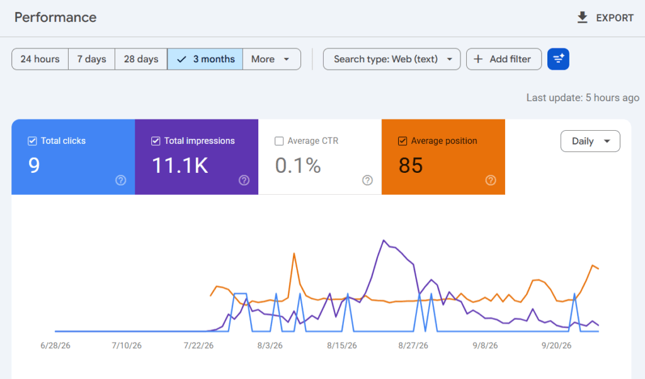Open the More date range dropdown

coord(271,59)
